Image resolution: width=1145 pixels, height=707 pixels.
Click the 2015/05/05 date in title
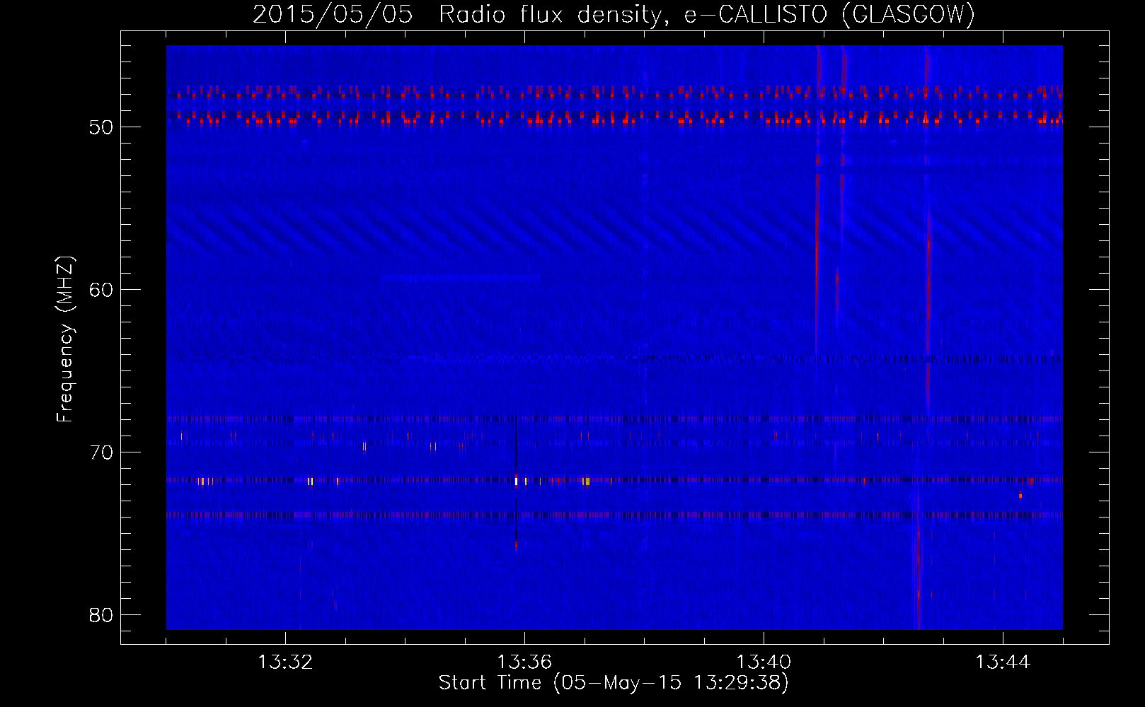point(333,14)
